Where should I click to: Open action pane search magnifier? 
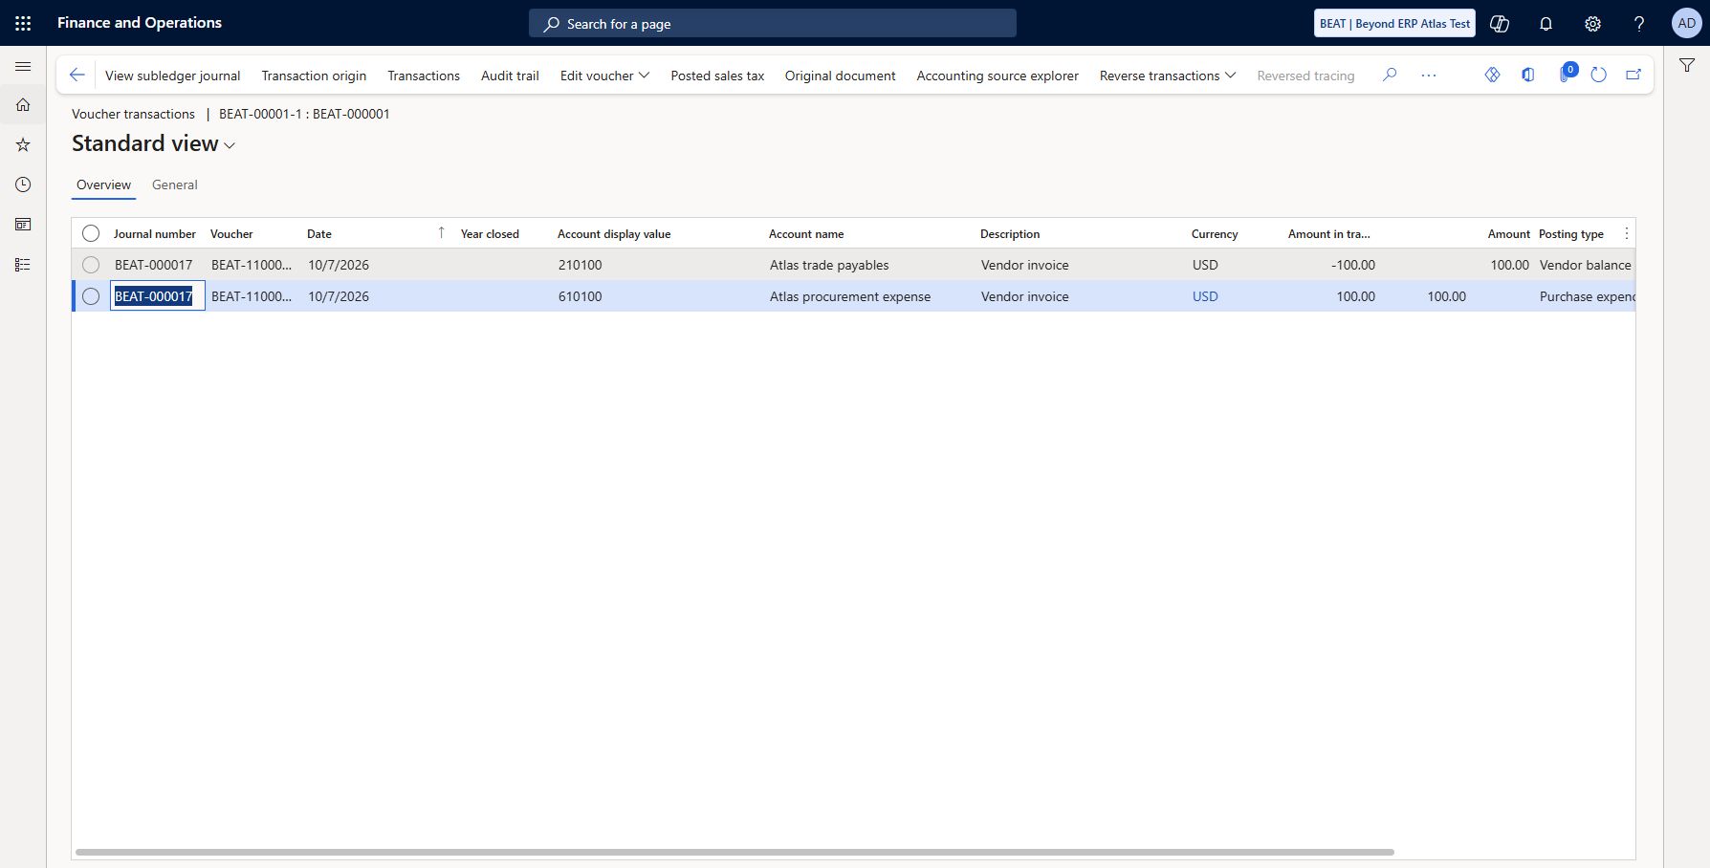(1390, 75)
